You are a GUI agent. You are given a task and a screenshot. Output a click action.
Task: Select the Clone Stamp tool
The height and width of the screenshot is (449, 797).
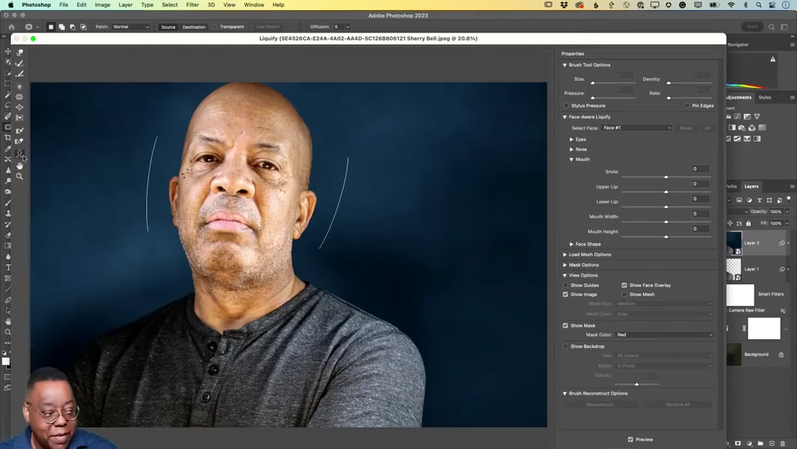tap(8, 213)
